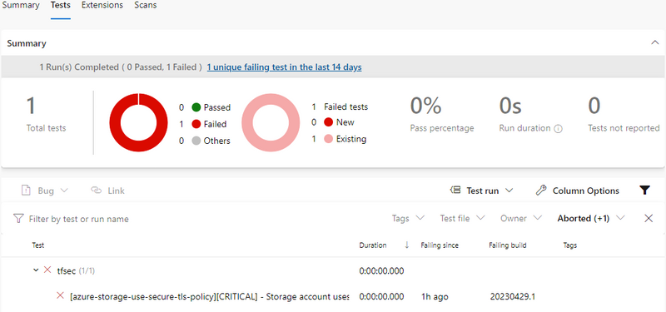Open the Owner filter dropdown
Screen dimensions: 666x312
coord(521,218)
